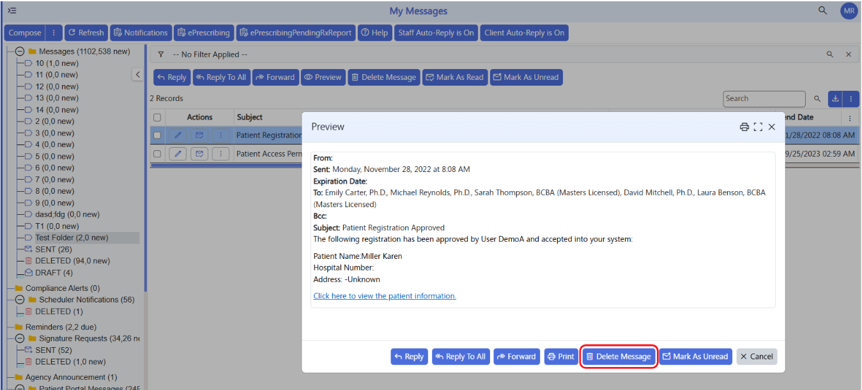This screenshot has width=862, height=390.
Task: Click Delete Message in the list toolbar
Action: click(384, 77)
